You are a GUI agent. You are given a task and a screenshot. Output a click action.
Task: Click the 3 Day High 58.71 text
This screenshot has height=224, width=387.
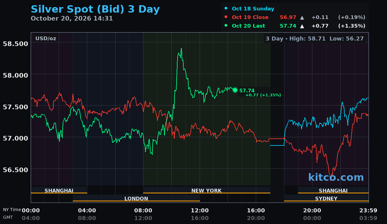[295, 39]
